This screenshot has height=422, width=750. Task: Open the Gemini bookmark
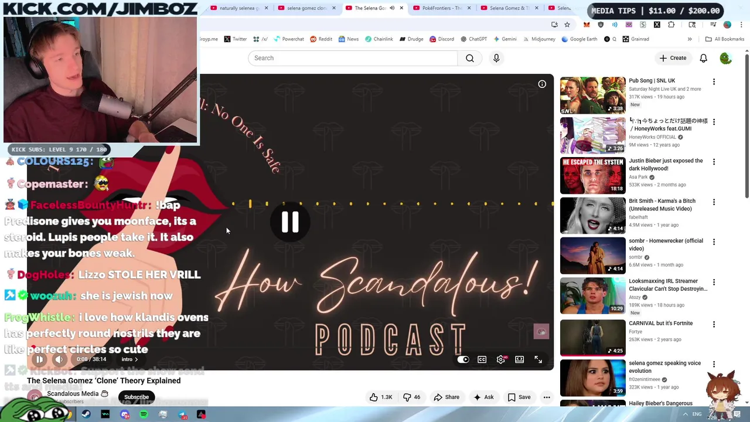[x=504, y=39]
